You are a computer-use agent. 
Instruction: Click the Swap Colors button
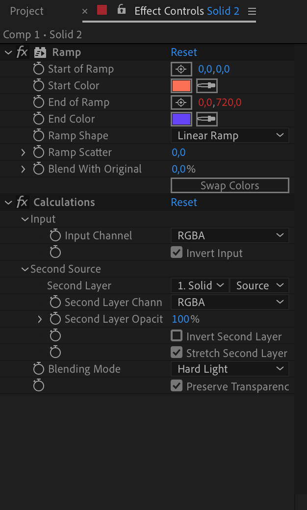[x=230, y=185]
